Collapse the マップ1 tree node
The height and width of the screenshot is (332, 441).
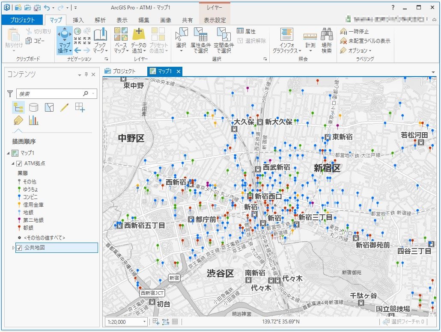pyautogui.click(x=8, y=153)
